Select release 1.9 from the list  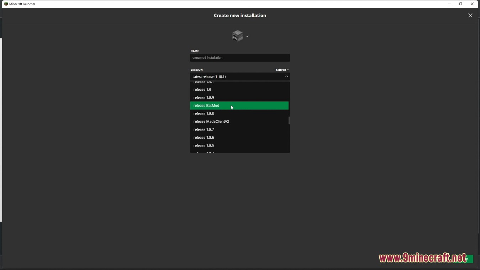coord(239,89)
